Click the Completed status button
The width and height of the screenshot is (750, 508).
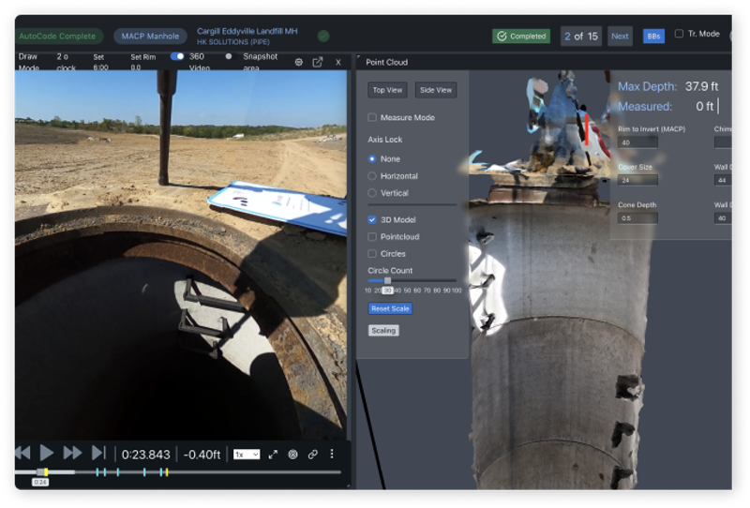point(521,37)
